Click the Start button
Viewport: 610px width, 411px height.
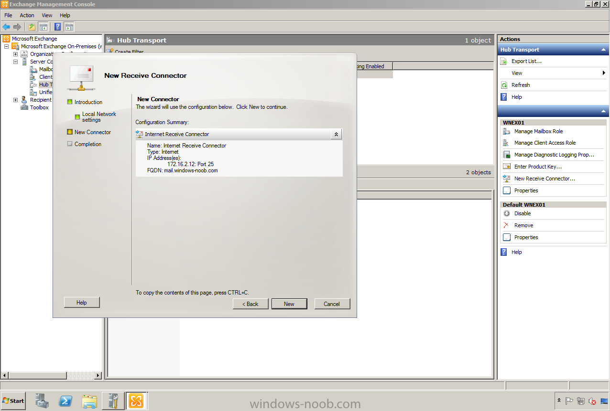[13, 401]
